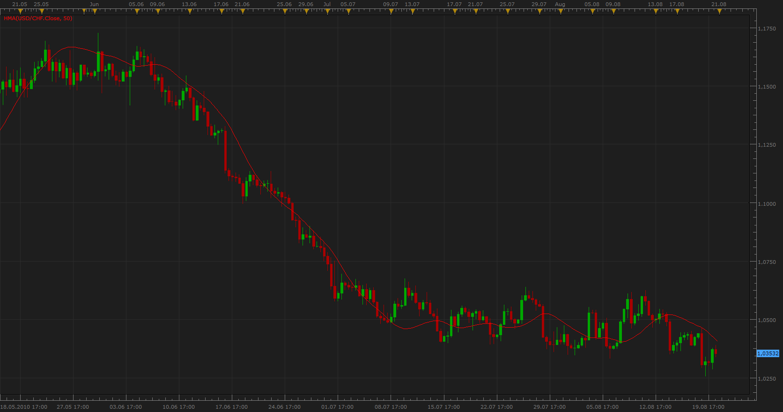The image size is (783, 412).
Task: Click the orange marker under 29.06
Action: (306, 11)
